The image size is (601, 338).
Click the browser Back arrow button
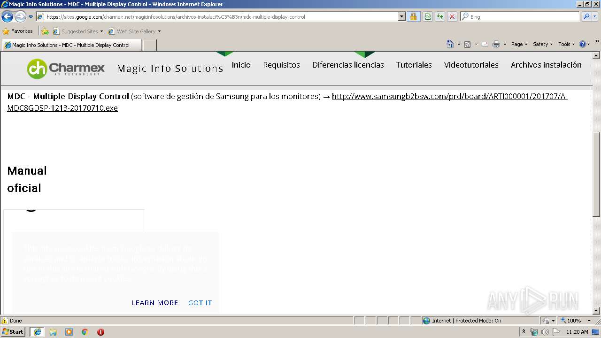click(x=8, y=17)
